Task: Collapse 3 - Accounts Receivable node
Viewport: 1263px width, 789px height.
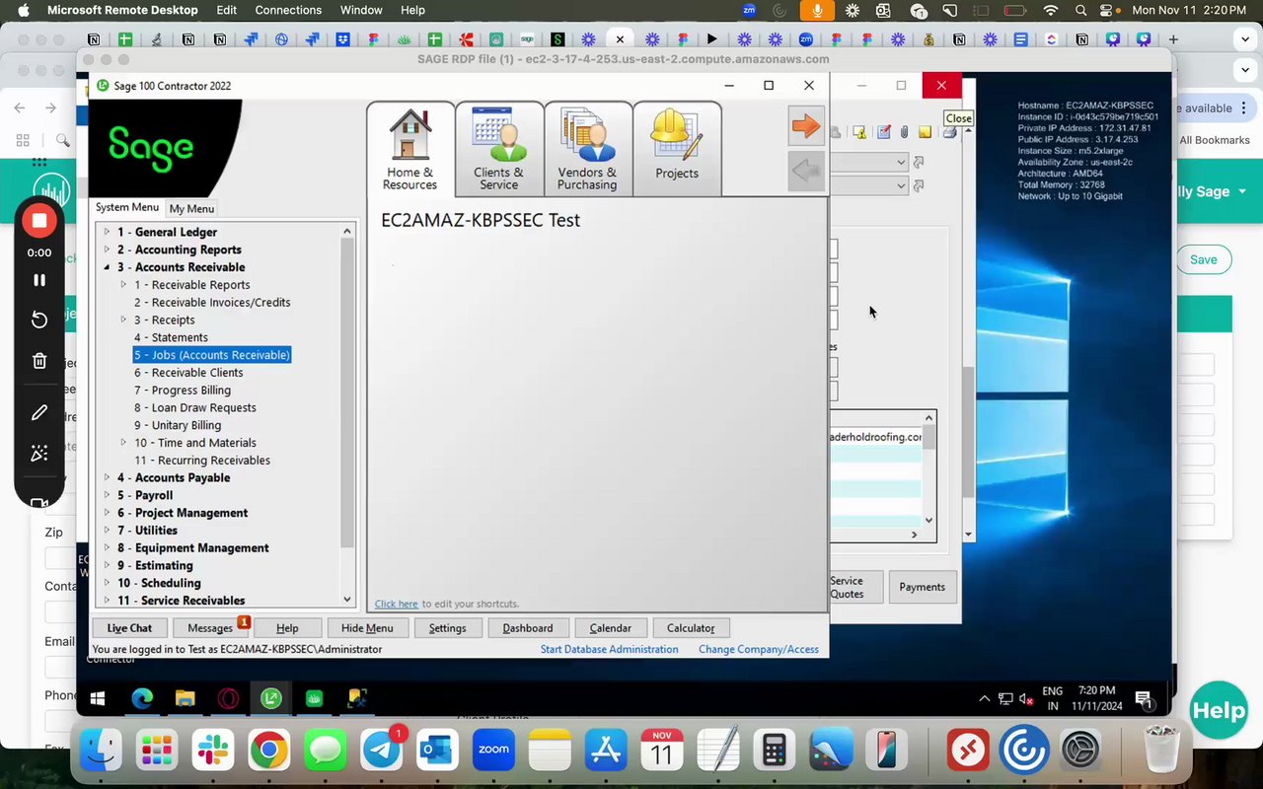Action: (x=107, y=267)
